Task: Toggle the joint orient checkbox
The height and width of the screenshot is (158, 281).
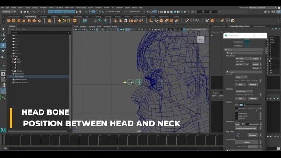Action: click(x=237, y=116)
